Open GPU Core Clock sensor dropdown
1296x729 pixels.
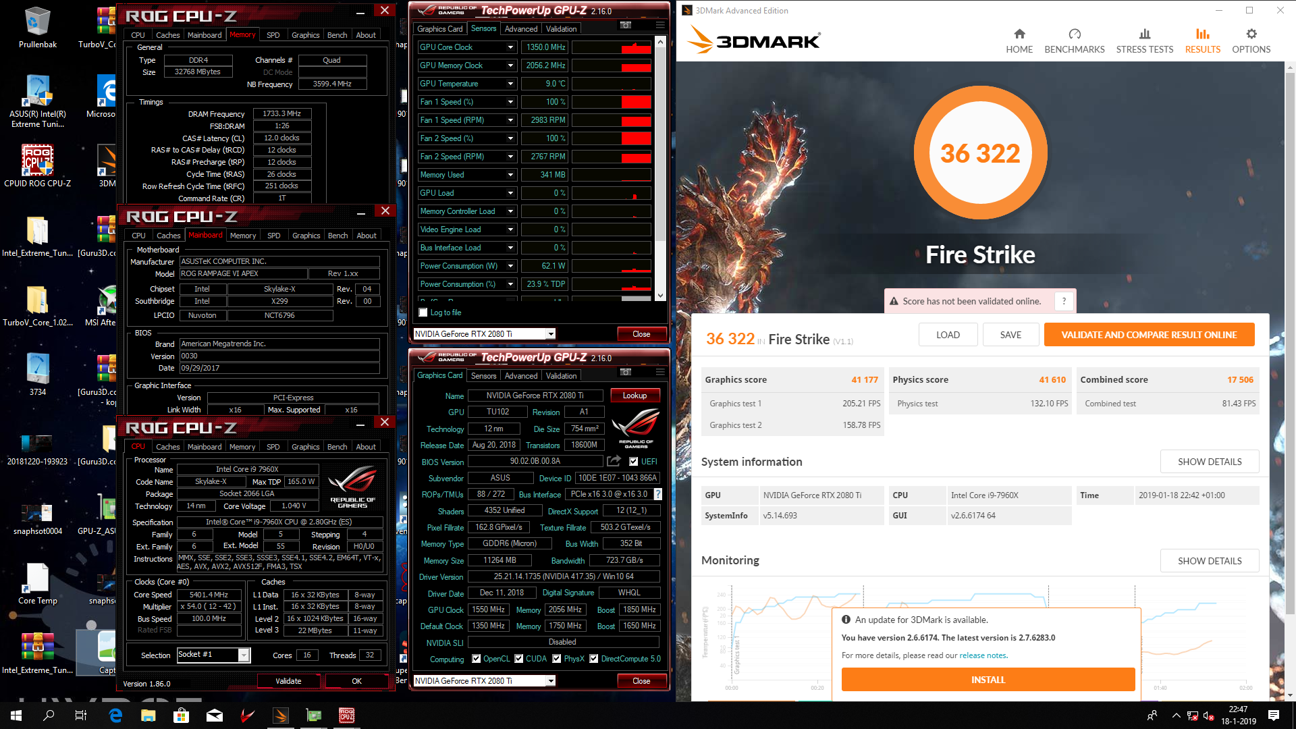point(510,47)
